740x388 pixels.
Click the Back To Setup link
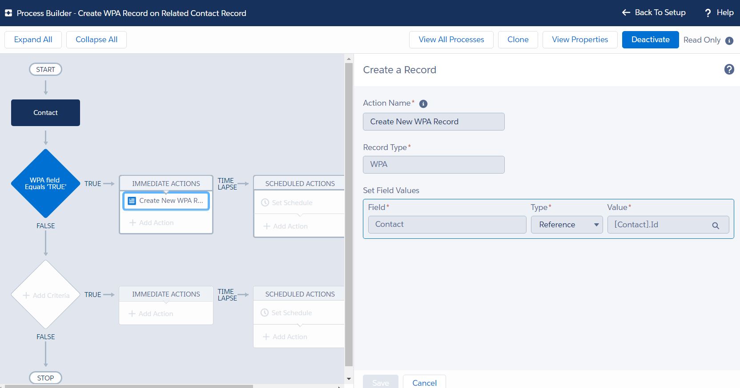(660, 12)
